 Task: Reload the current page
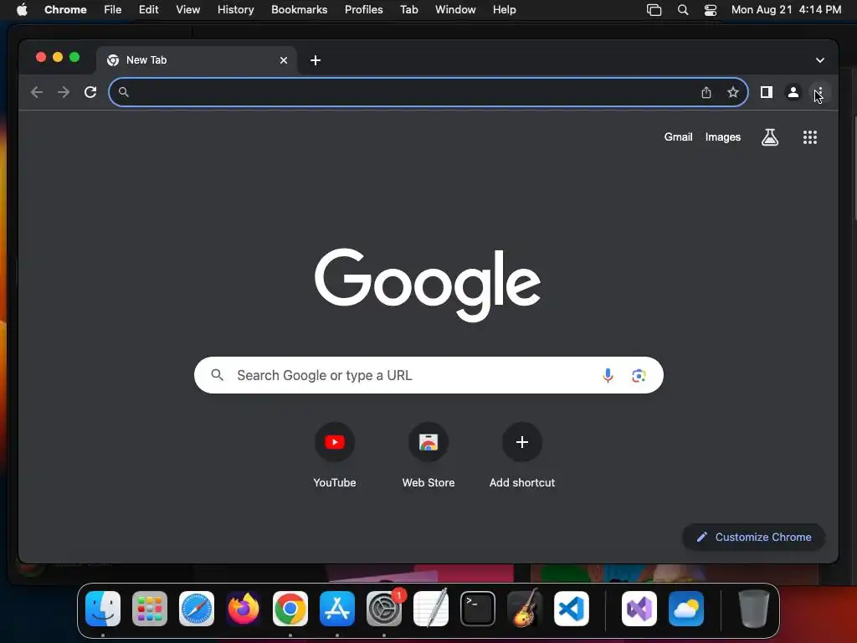point(90,92)
